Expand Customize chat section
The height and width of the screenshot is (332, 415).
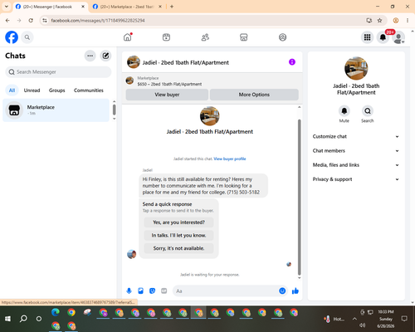356,136
